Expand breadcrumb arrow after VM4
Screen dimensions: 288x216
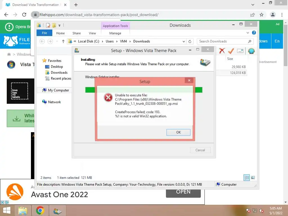click(x=130, y=42)
